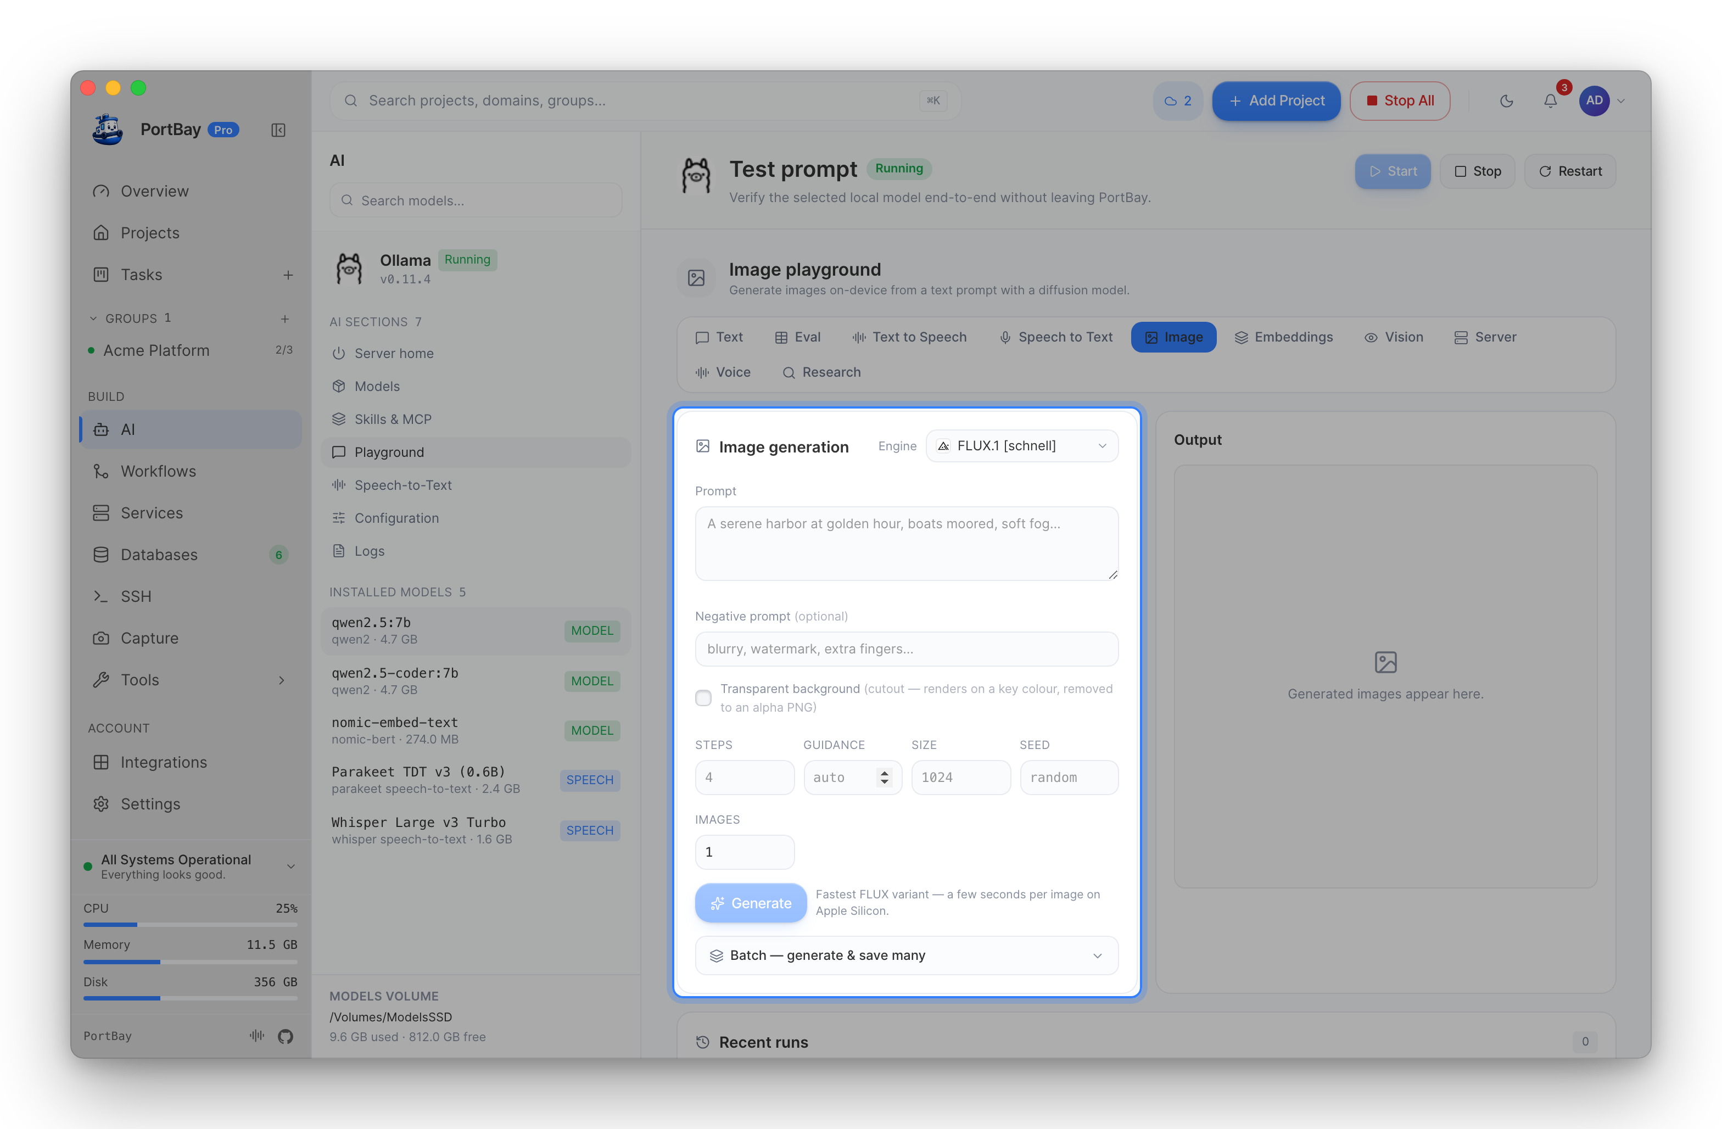Open the Engine FLUX.1 [schnell] dropdown
1722x1129 pixels.
pyautogui.click(x=1022, y=446)
